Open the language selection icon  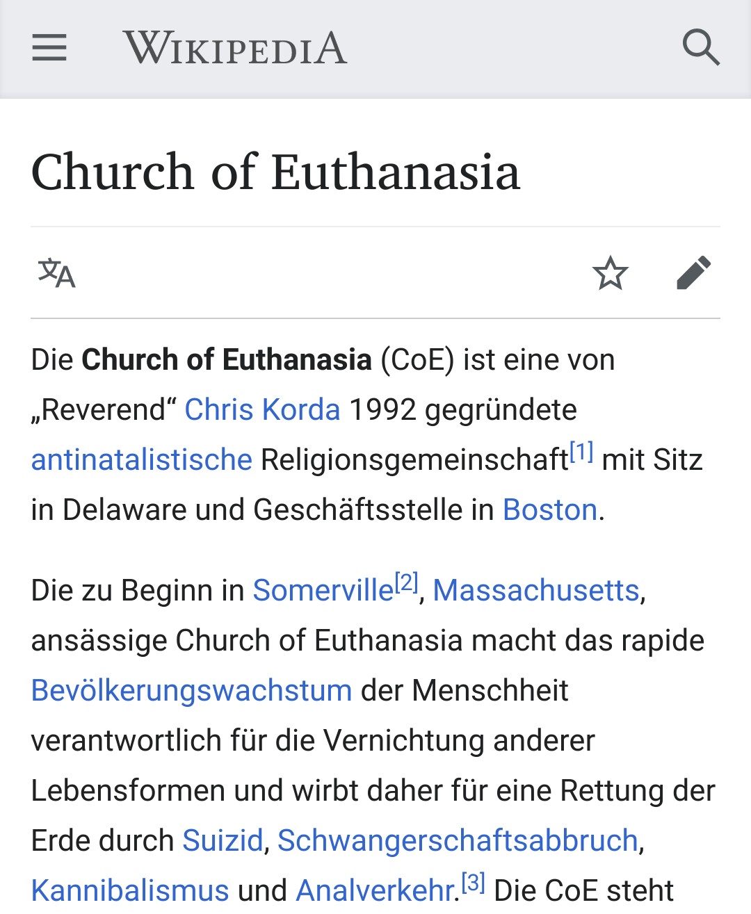[x=56, y=272]
